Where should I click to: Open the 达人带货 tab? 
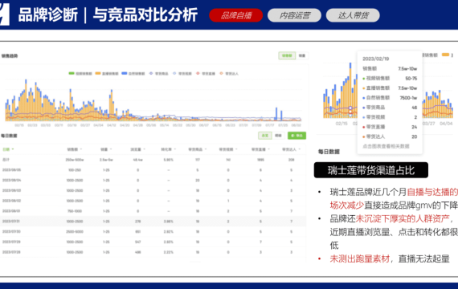353,15
